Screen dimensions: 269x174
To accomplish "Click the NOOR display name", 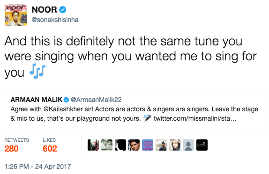I will [44, 10].
